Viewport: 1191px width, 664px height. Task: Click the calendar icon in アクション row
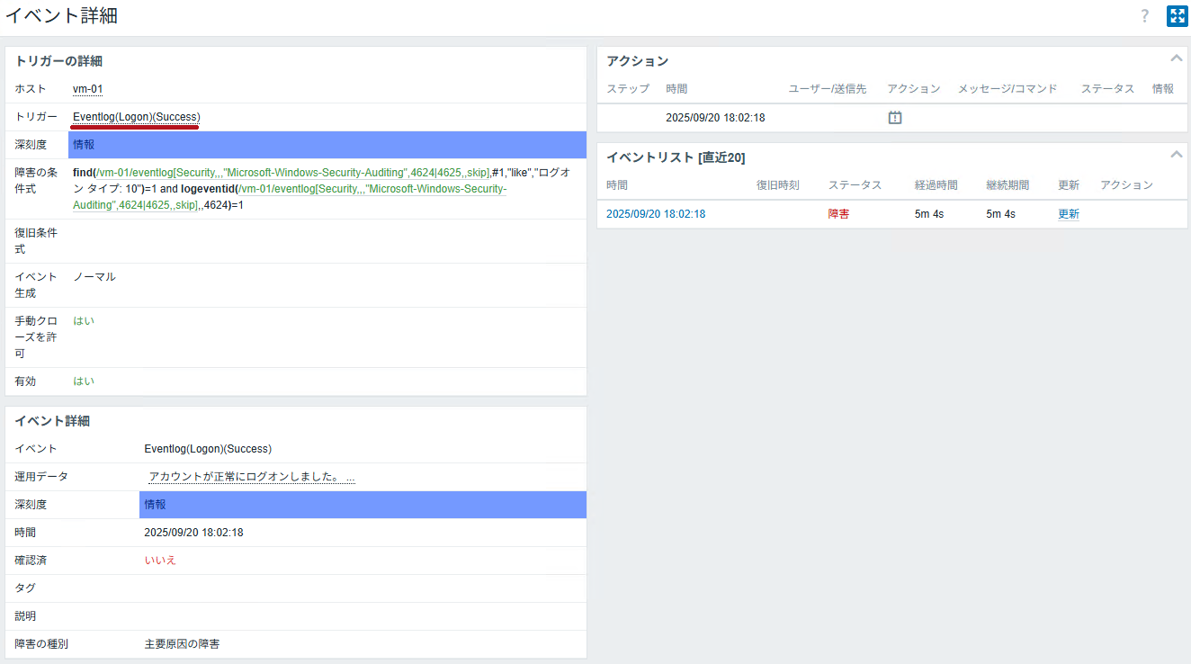[x=895, y=118]
